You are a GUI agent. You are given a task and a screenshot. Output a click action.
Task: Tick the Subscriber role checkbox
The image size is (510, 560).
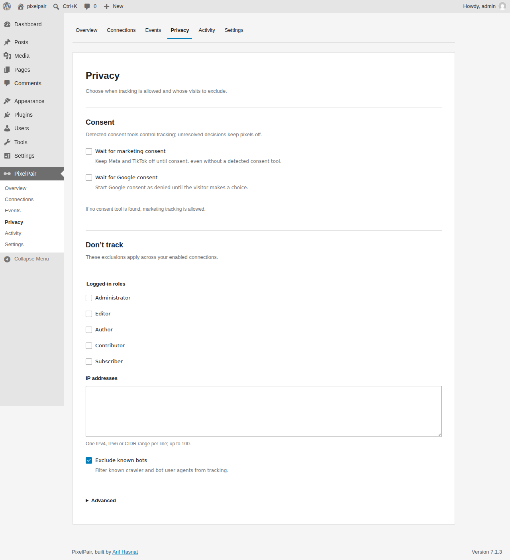(89, 362)
